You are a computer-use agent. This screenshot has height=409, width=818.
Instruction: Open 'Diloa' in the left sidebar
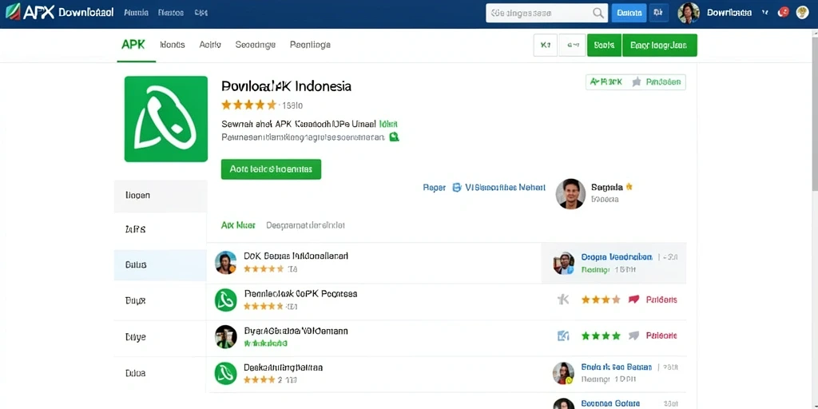tap(161, 374)
